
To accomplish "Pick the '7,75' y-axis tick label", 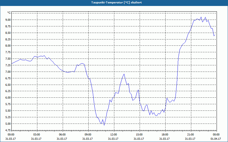I will [8, 52].
